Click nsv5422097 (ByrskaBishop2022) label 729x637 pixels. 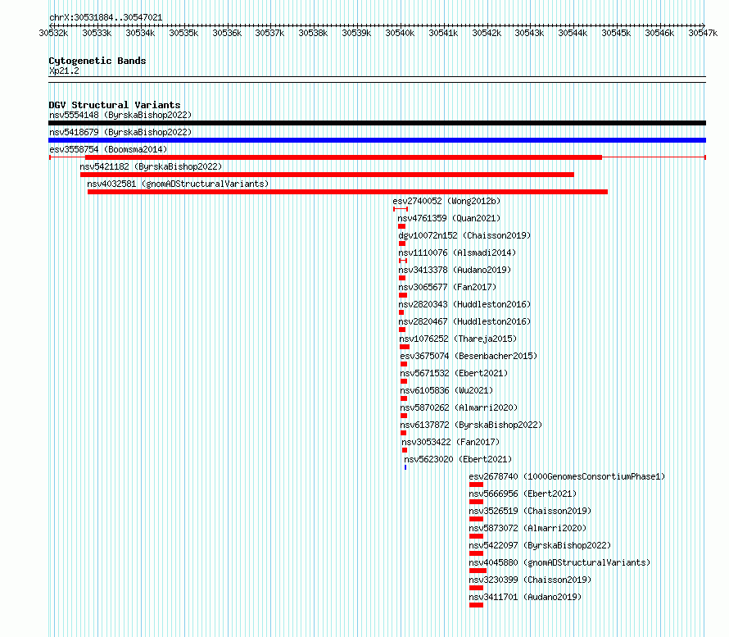[x=541, y=545]
